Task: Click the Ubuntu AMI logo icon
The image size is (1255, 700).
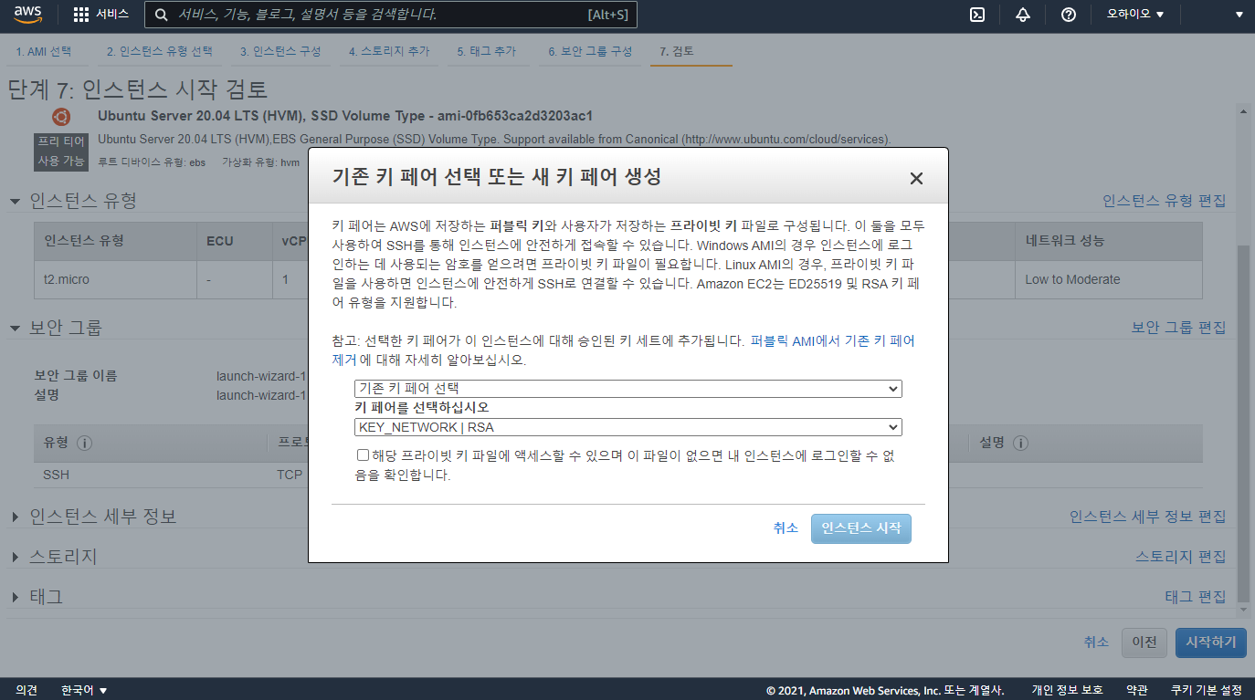Action: click(x=61, y=117)
